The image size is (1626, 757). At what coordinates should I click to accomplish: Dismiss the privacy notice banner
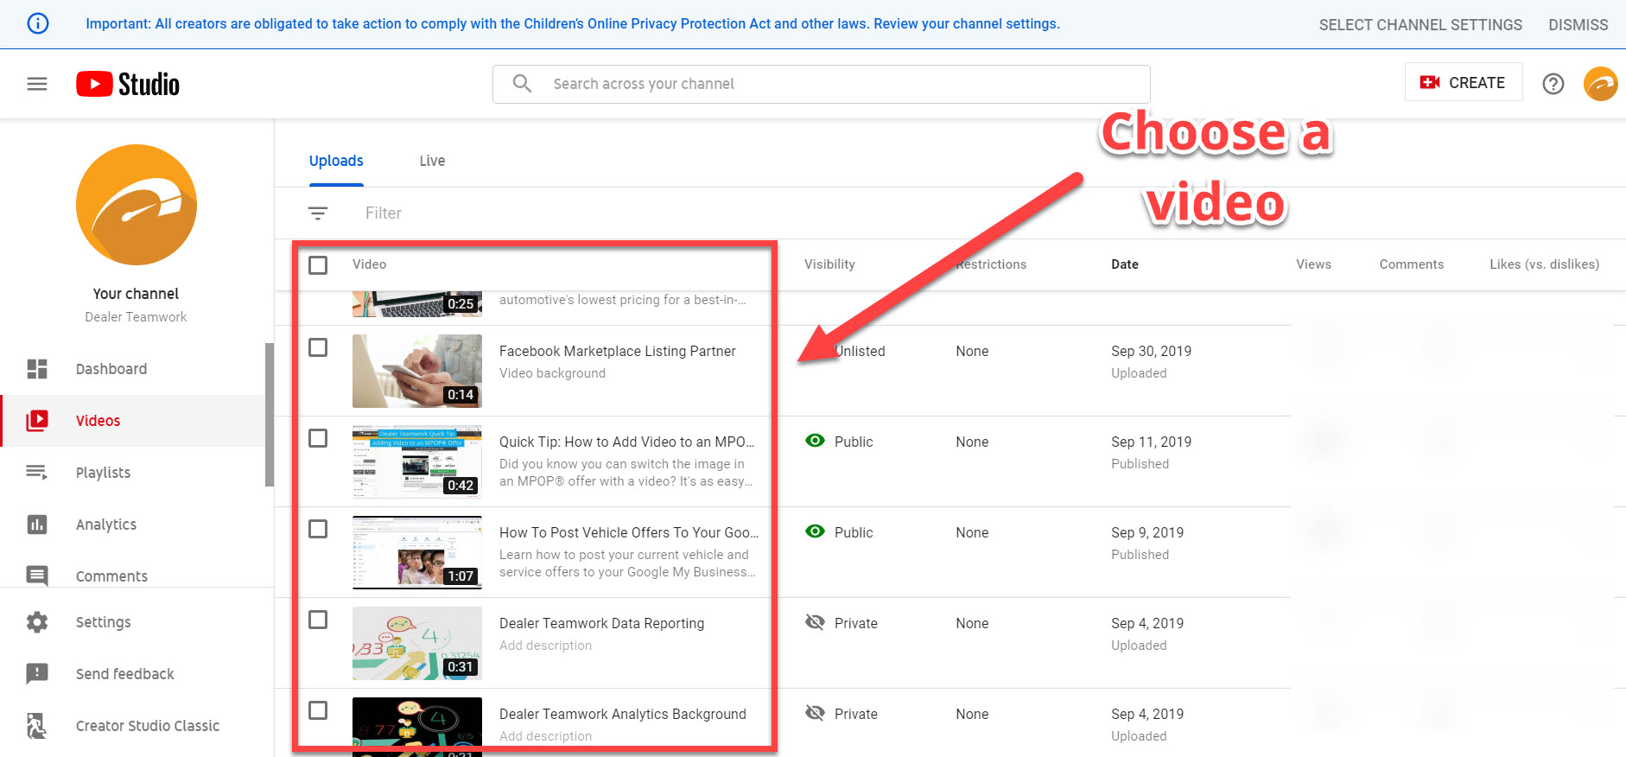(x=1578, y=25)
